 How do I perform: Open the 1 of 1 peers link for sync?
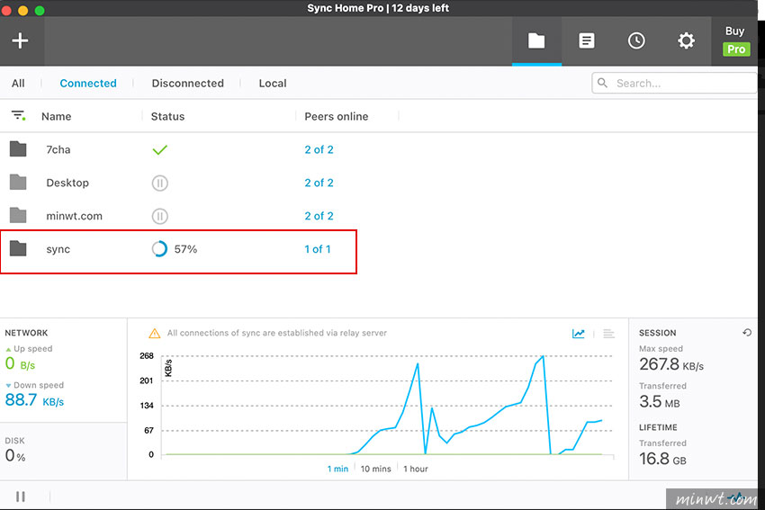(318, 249)
